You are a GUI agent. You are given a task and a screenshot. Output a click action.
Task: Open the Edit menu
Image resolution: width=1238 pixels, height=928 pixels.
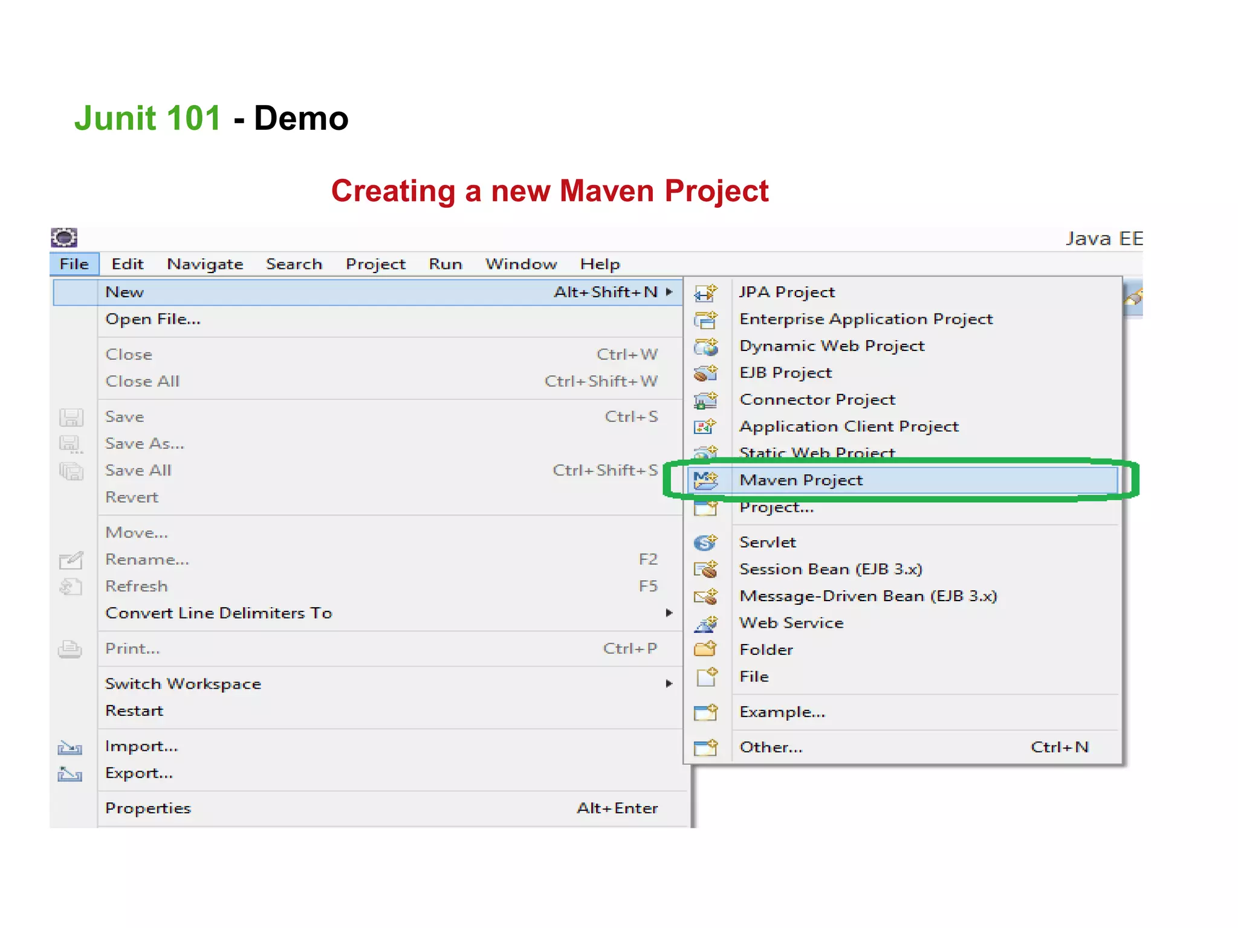[128, 264]
